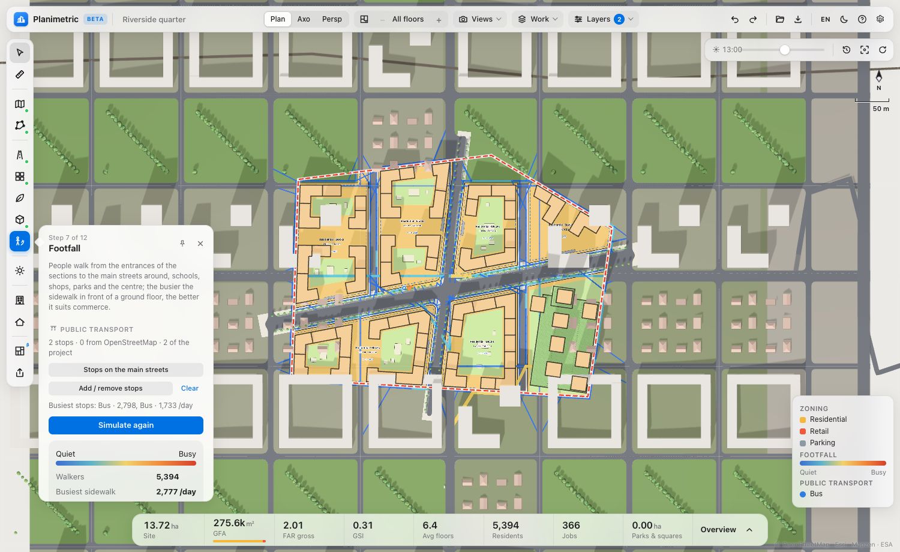Open the house tool in sidebar
This screenshot has width=900, height=552.
coord(20,322)
